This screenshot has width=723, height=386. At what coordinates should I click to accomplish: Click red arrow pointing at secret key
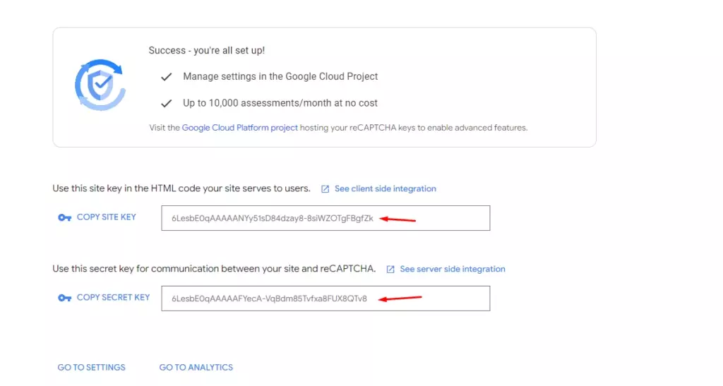400,298
